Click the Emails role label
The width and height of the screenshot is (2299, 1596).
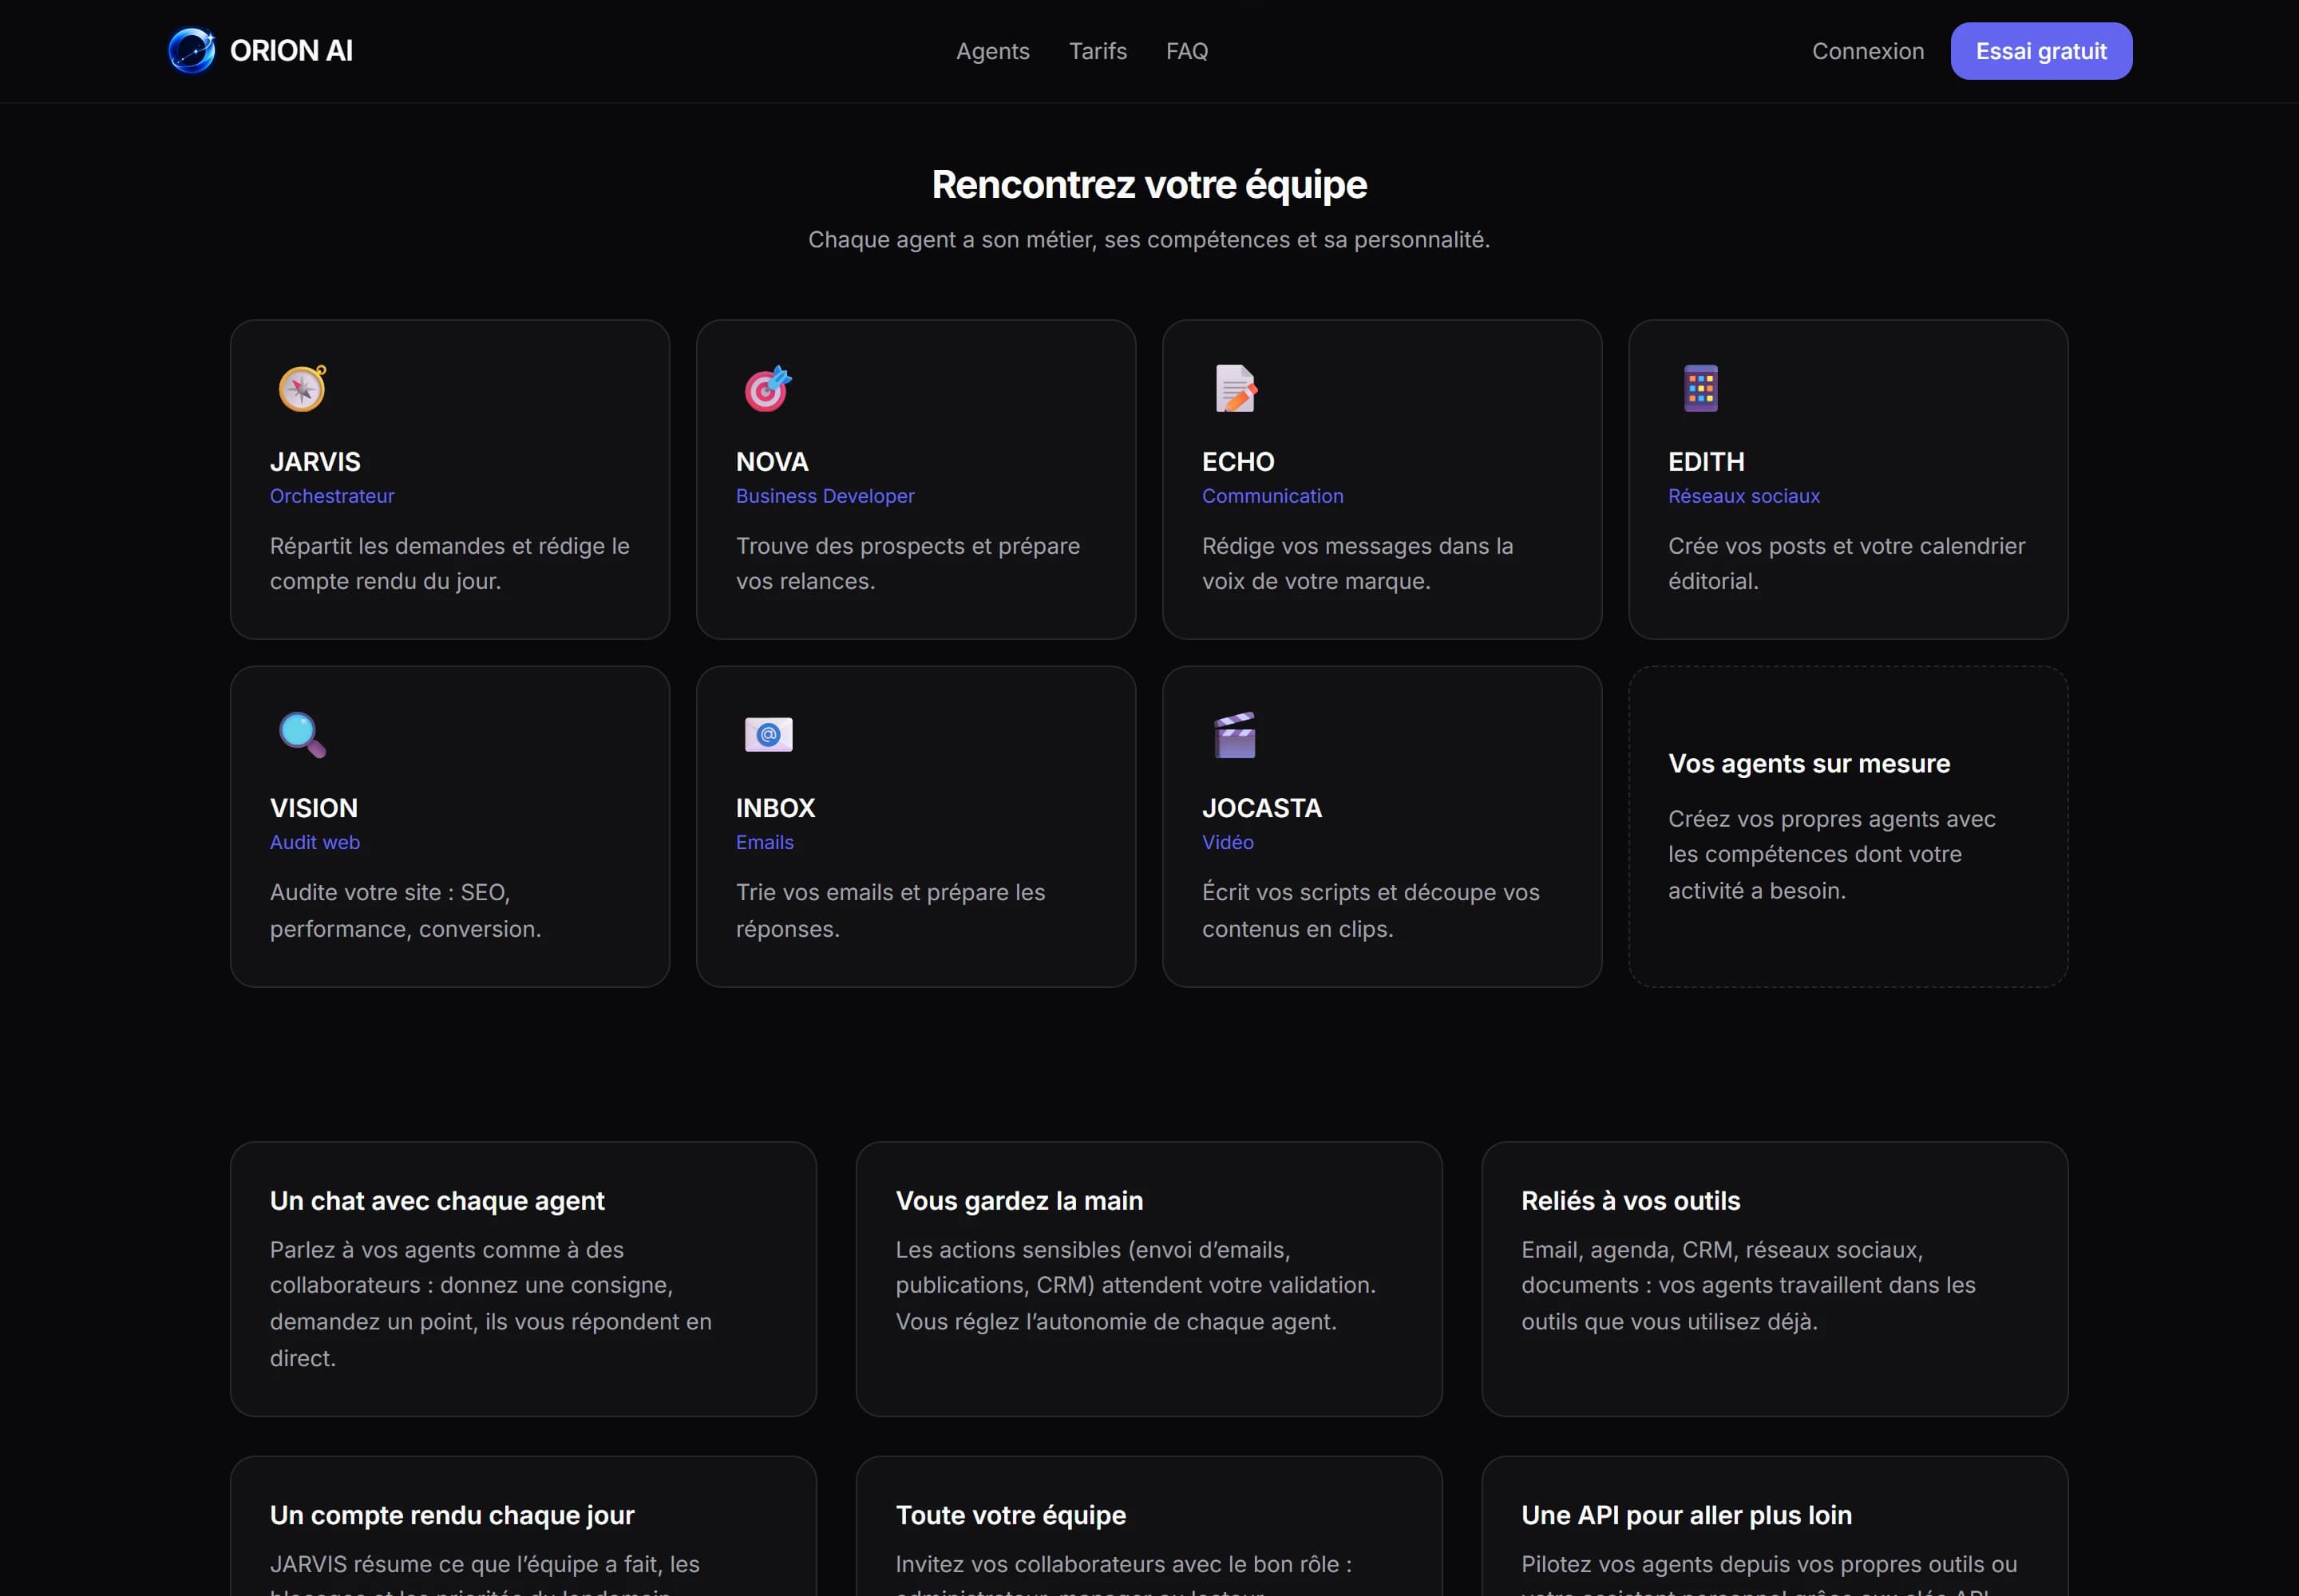(764, 842)
